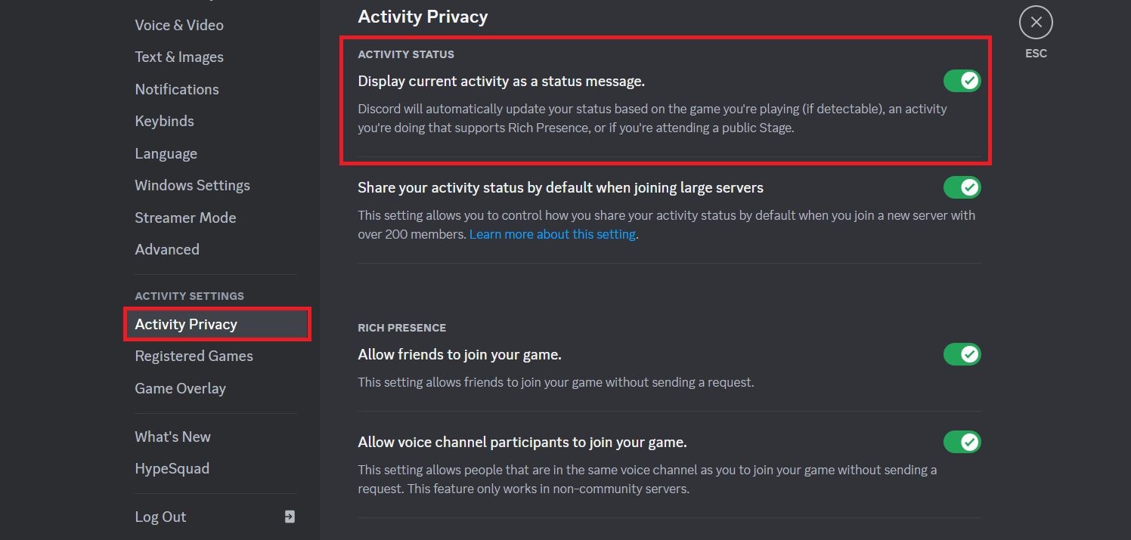This screenshot has height=540, width=1131.
Task: Select Activity Privacy in the sidebar
Action: (186, 324)
